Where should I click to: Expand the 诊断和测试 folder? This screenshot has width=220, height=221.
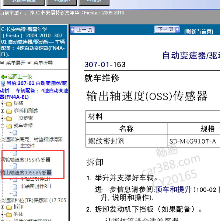coord(2,111)
